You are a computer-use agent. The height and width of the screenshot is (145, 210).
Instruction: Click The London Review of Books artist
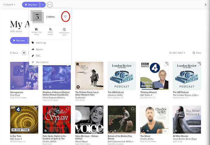187,95
